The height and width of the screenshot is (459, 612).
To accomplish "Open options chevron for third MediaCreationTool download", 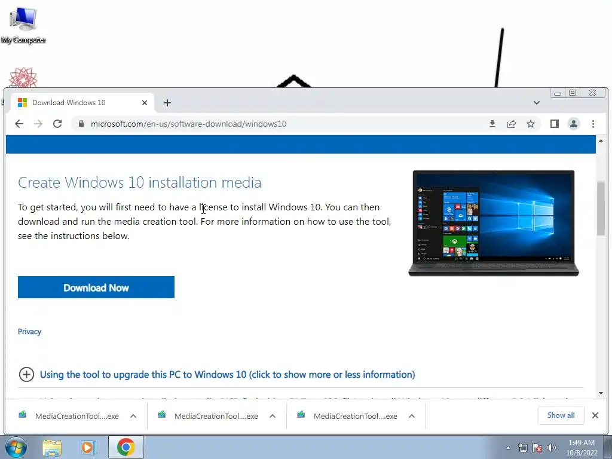I will [x=411, y=416].
